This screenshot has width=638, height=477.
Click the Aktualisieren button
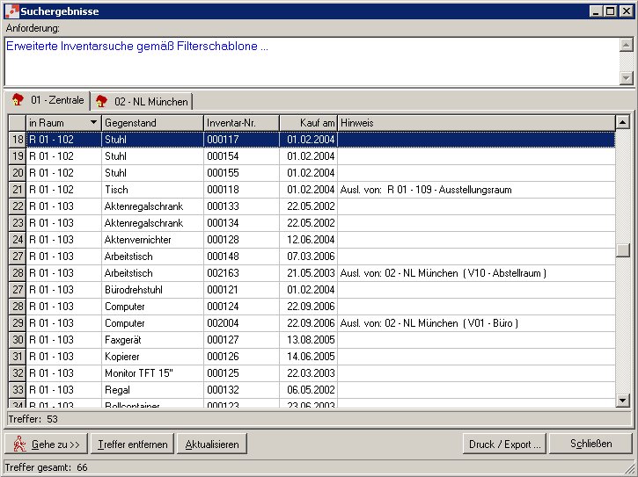point(211,444)
